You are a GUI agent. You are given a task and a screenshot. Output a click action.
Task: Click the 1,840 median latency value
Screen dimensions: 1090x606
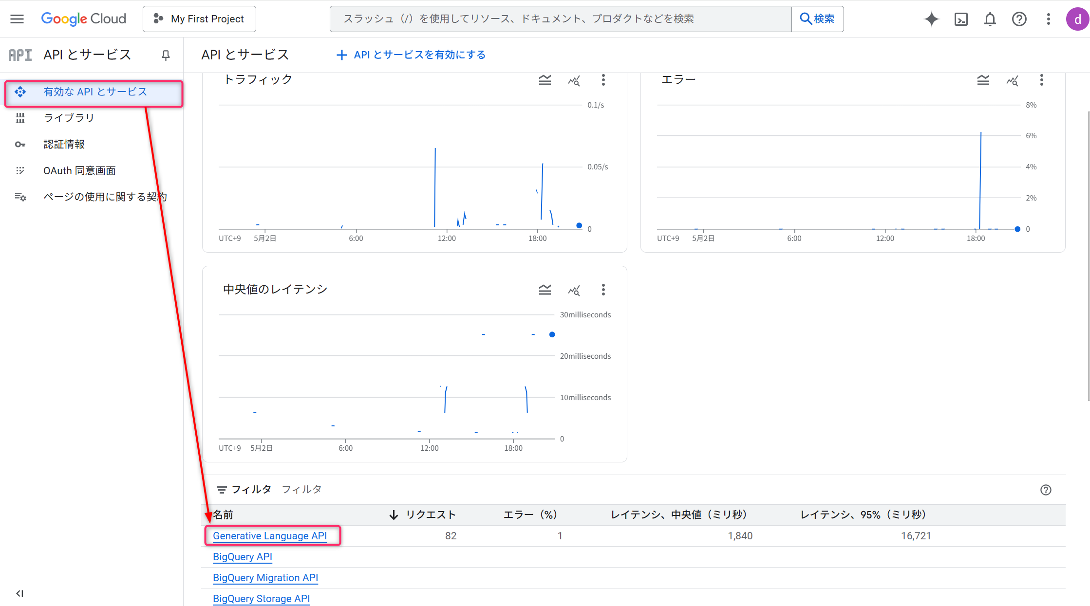click(740, 536)
